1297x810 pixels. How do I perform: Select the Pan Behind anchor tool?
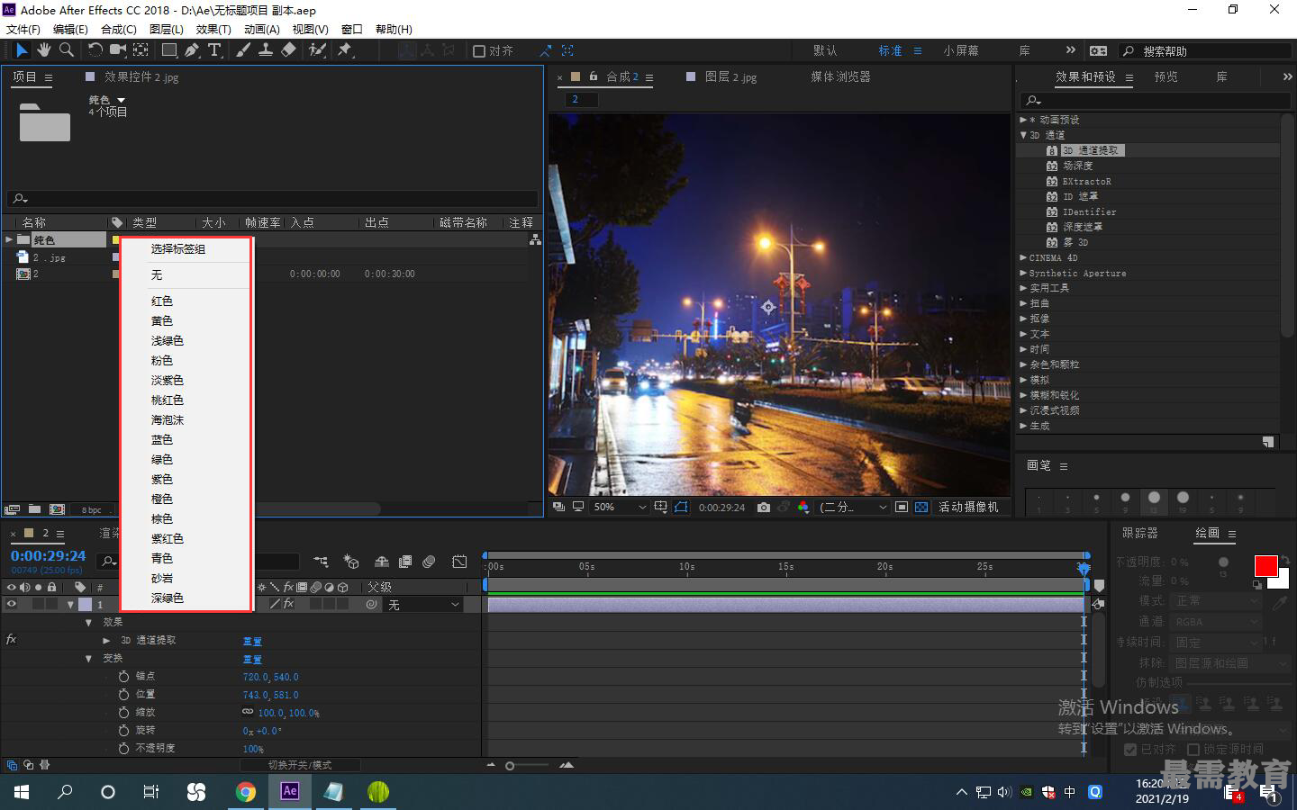tap(141, 50)
